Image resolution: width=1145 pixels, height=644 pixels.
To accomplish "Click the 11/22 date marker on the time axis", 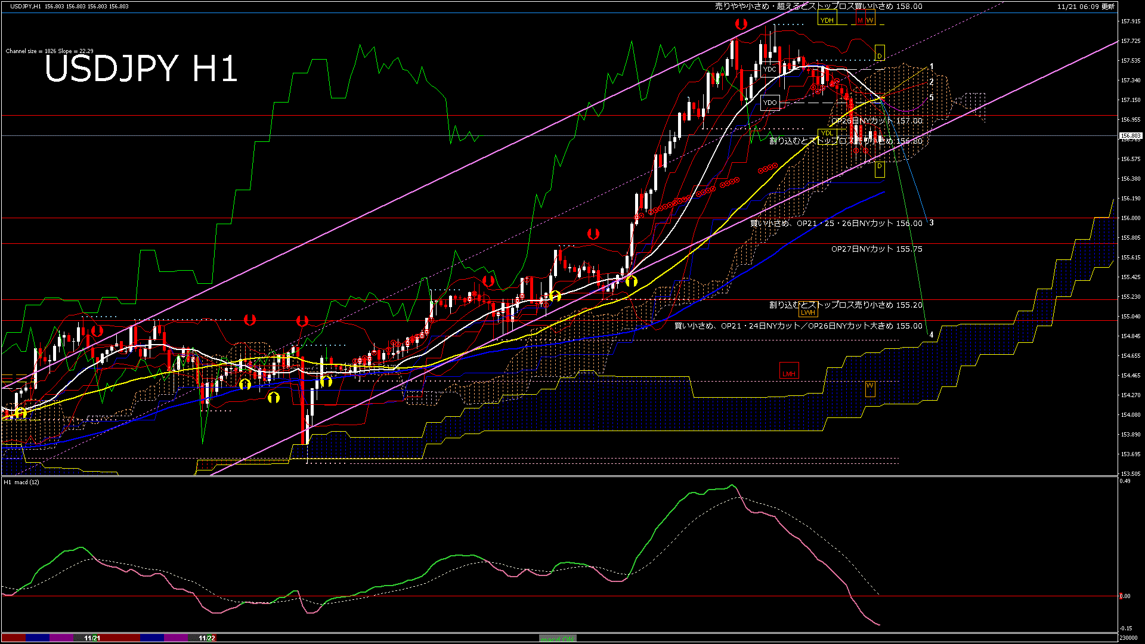I will (206, 638).
